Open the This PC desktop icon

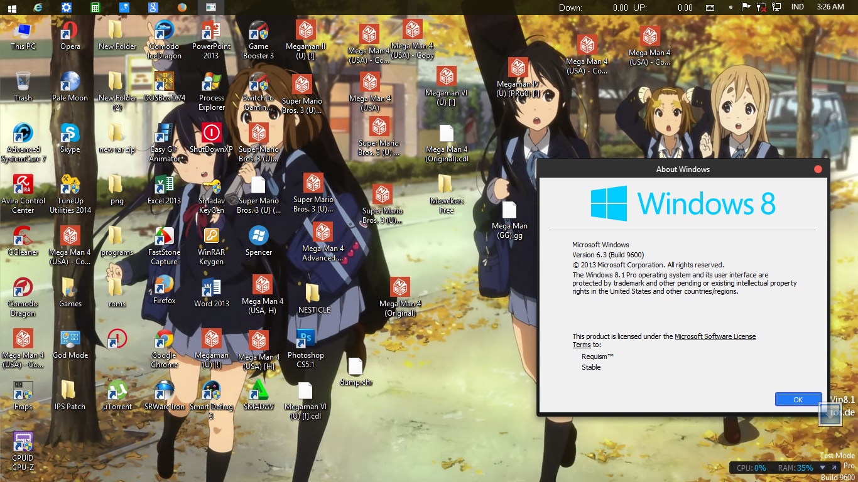coord(23,36)
